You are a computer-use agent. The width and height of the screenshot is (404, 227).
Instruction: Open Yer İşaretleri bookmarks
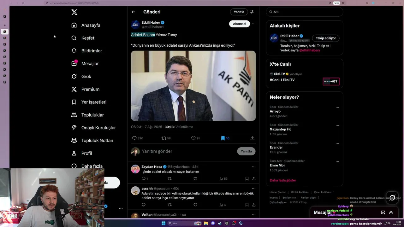pos(89,102)
